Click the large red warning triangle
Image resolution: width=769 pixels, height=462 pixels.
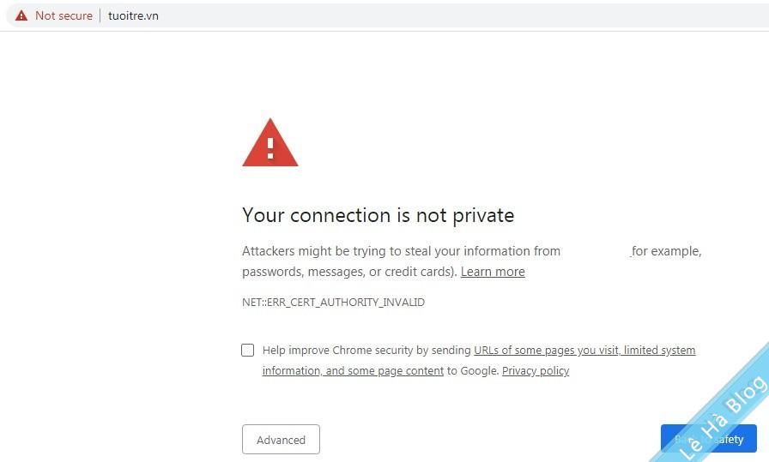[x=269, y=144]
